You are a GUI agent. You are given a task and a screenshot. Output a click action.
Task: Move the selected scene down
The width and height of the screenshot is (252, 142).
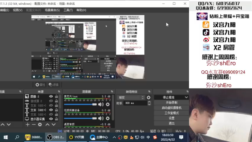point(9,124)
